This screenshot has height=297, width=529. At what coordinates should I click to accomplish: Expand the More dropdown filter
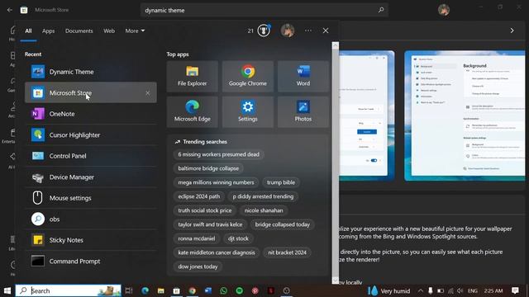point(135,31)
